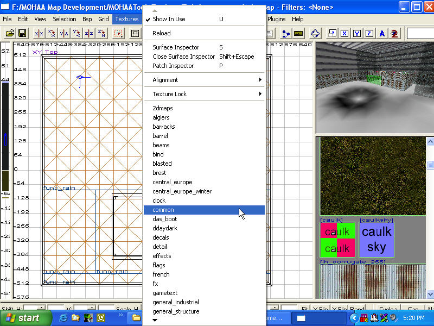Expand the Alignment submenu
The height and width of the screenshot is (326, 434).
tap(204, 80)
